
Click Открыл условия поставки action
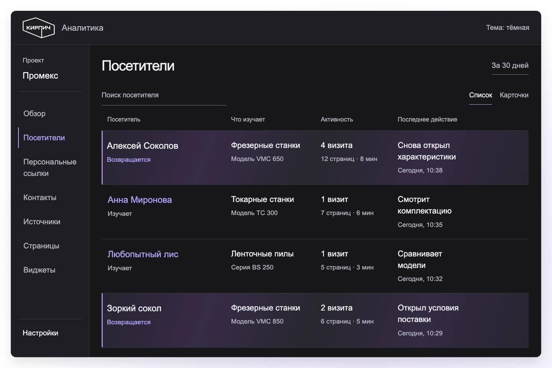pyautogui.click(x=428, y=314)
